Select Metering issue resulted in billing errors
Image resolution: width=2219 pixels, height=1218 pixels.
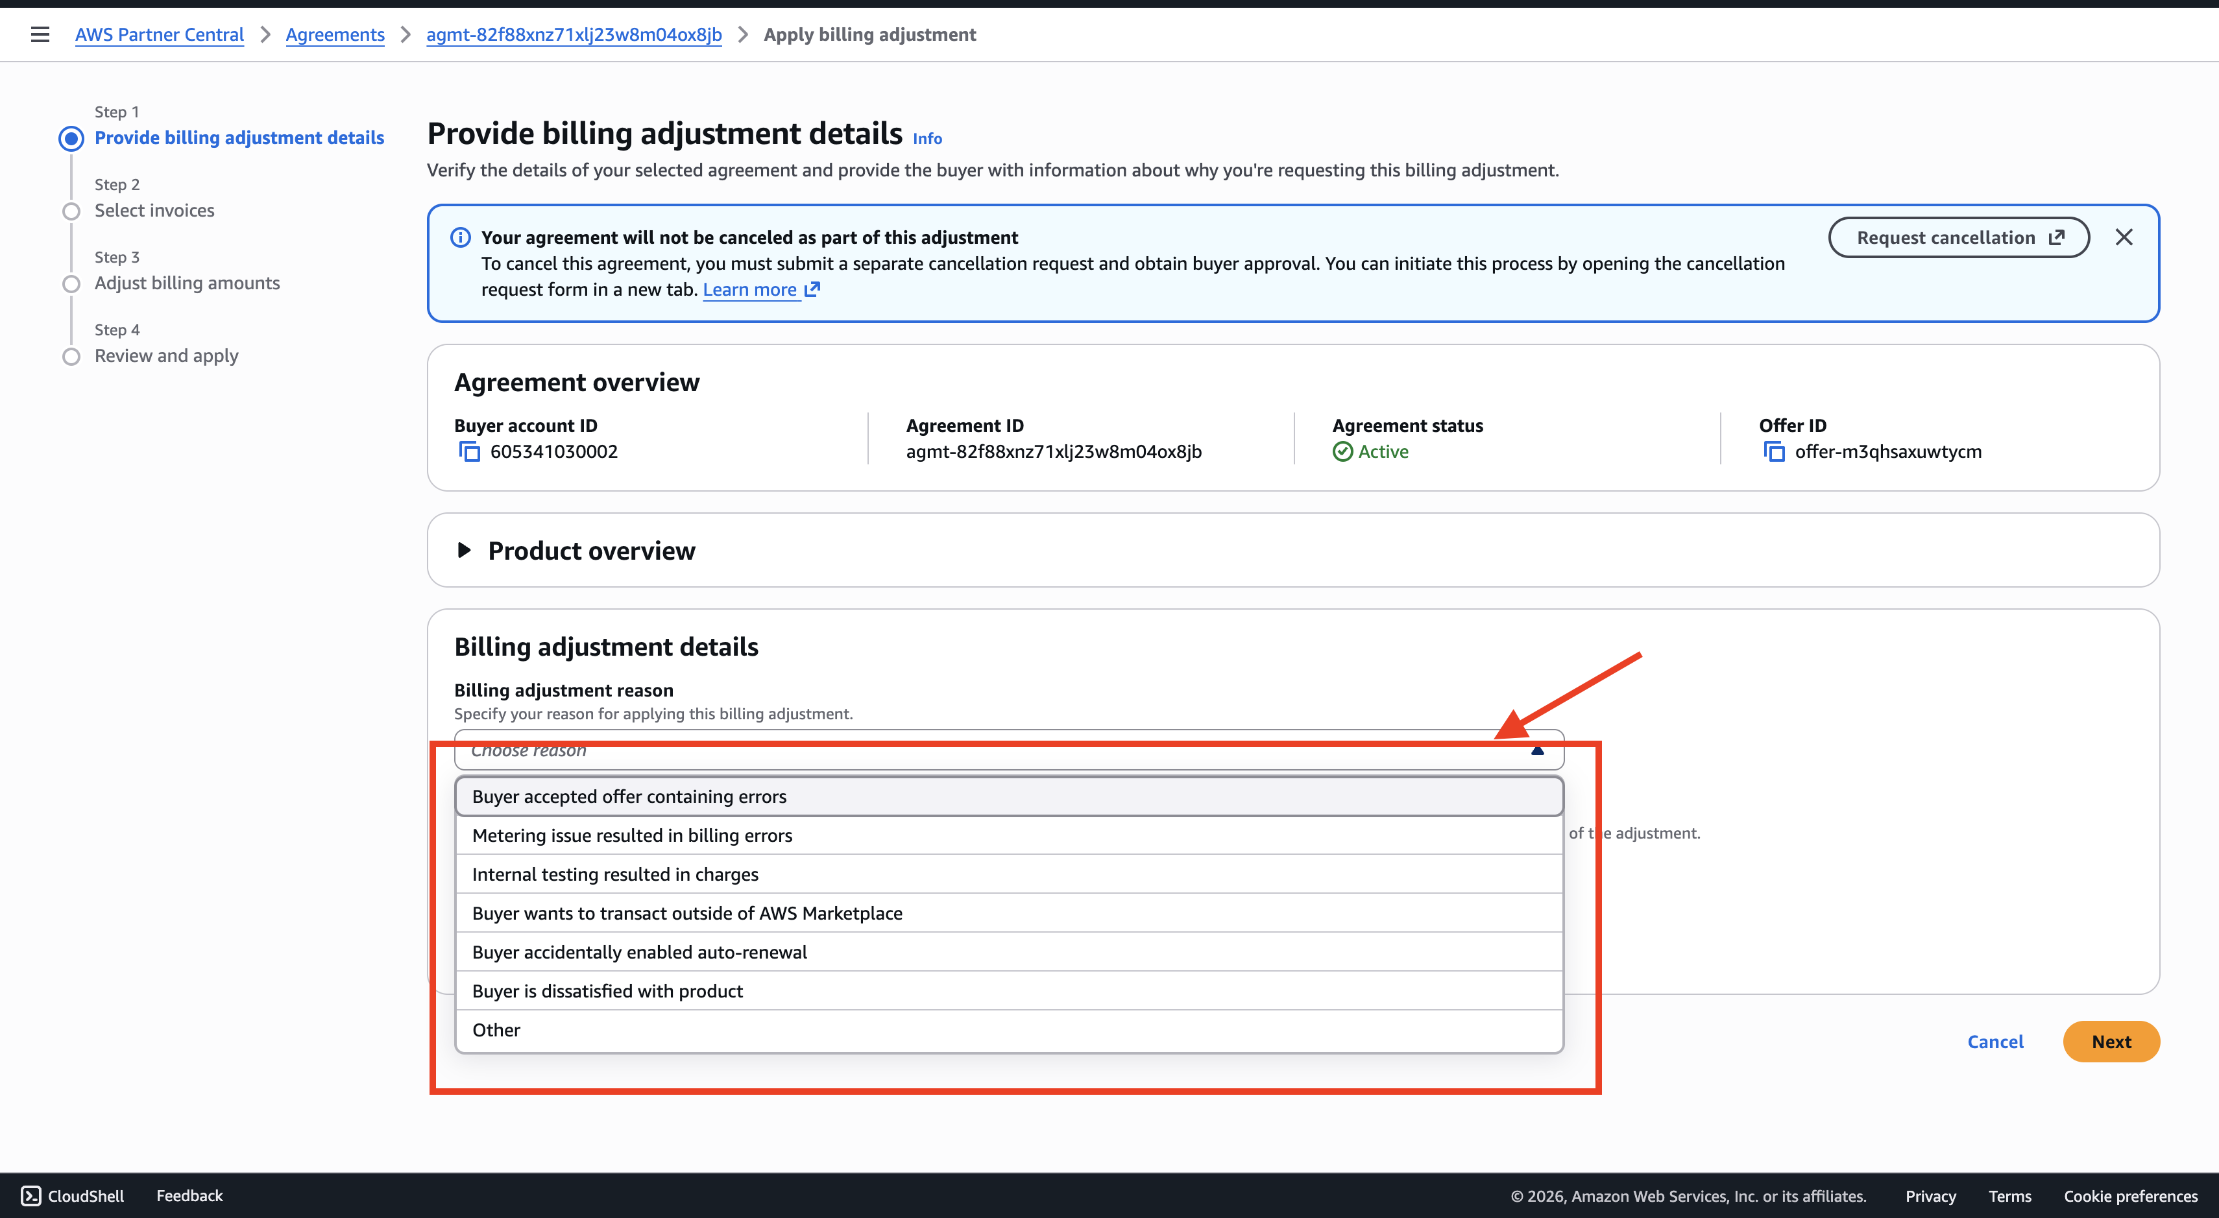(x=1009, y=835)
